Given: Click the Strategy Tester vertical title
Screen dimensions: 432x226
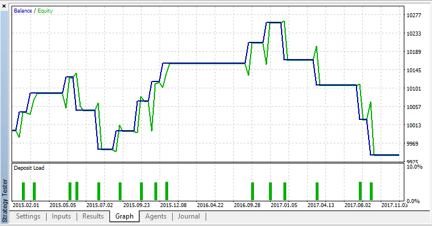Looking at the screenshot, I should pyautogui.click(x=5, y=201).
